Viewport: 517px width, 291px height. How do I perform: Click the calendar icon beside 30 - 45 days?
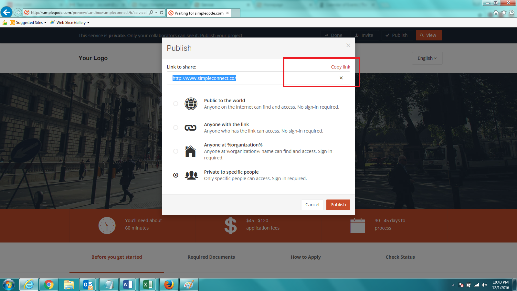[358, 225]
